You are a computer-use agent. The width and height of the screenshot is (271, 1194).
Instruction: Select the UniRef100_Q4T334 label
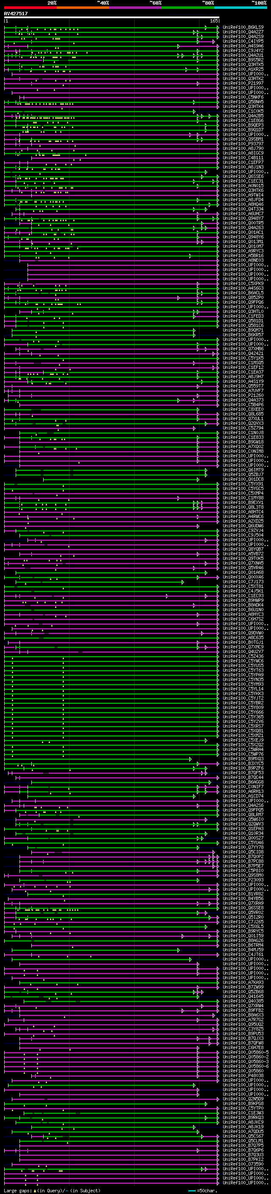tap(243, 209)
